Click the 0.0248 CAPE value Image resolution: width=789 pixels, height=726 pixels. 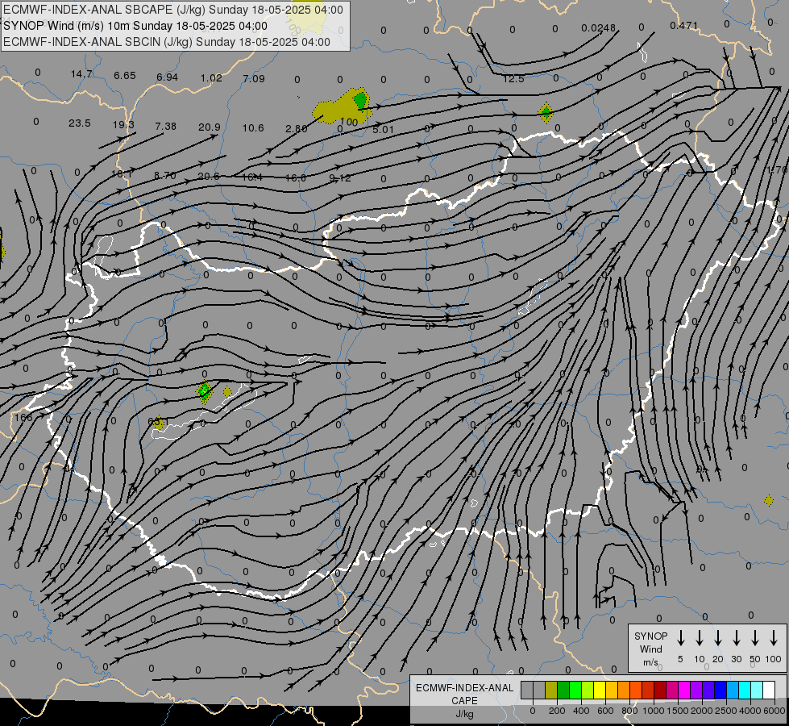pos(598,27)
